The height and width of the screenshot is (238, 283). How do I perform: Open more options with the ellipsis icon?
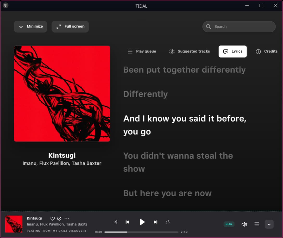click(x=67, y=218)
